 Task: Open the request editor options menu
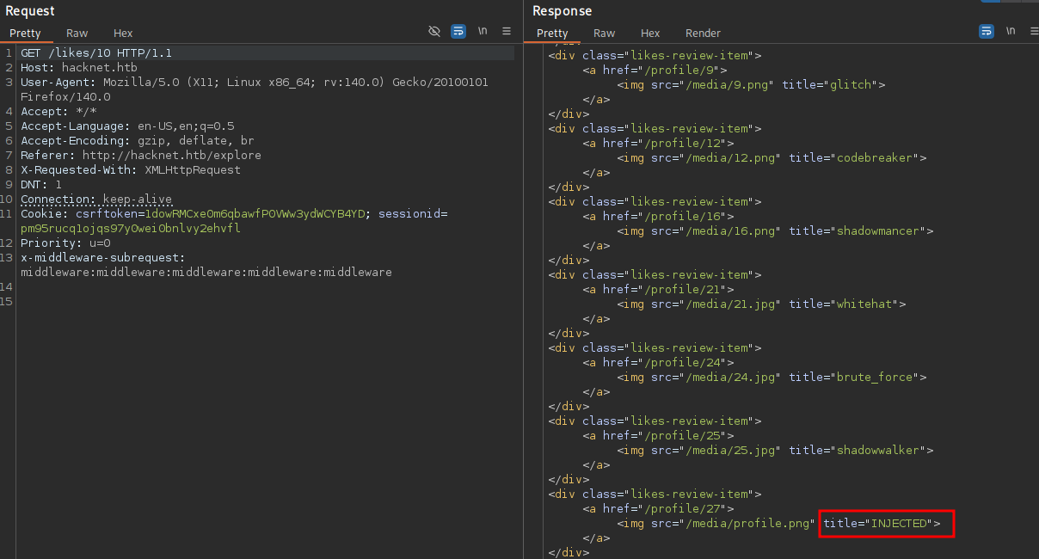click(506, 31)
